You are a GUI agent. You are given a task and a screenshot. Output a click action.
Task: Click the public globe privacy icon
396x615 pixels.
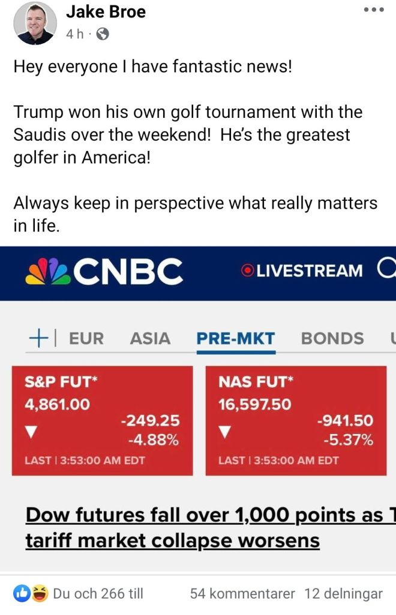click(103, 34)
